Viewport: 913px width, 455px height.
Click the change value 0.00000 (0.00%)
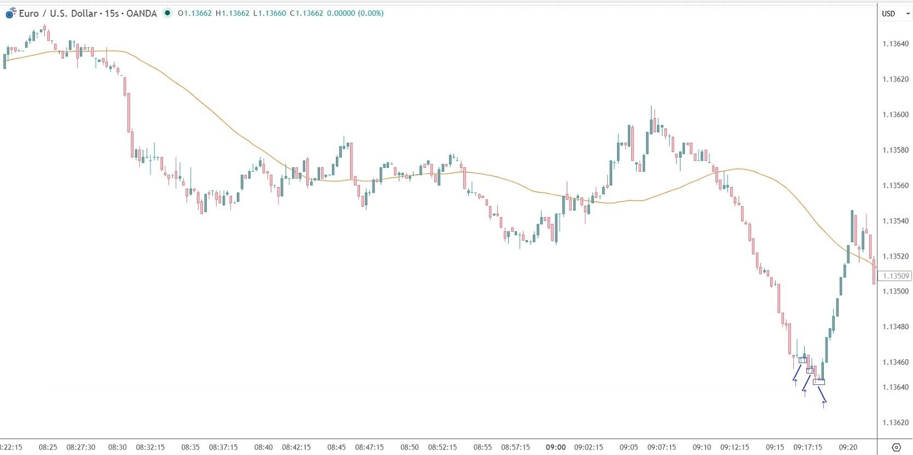(355, 13)
